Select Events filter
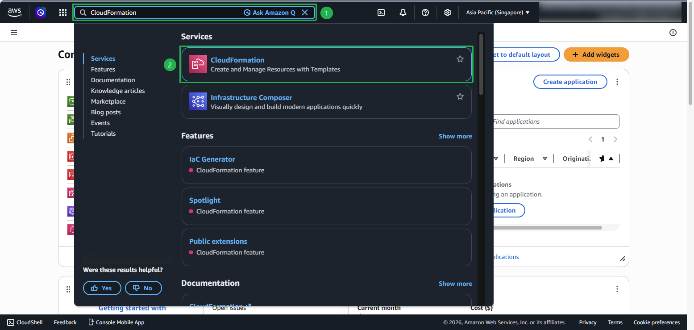694x330 pixels. coord(100,123)
